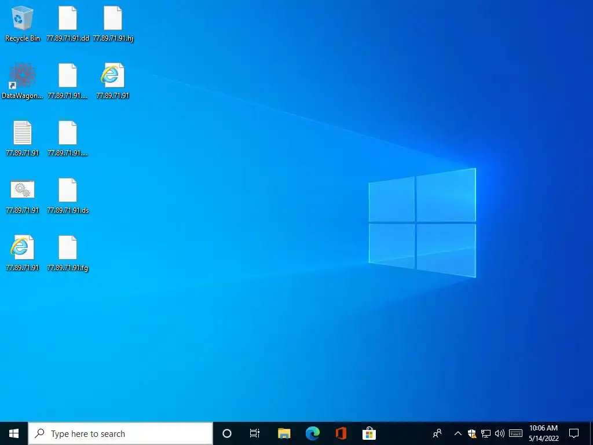Open Cortana from the taskbar circle
The width and height of the screenshot is (593, 445).
click(227, 433)
